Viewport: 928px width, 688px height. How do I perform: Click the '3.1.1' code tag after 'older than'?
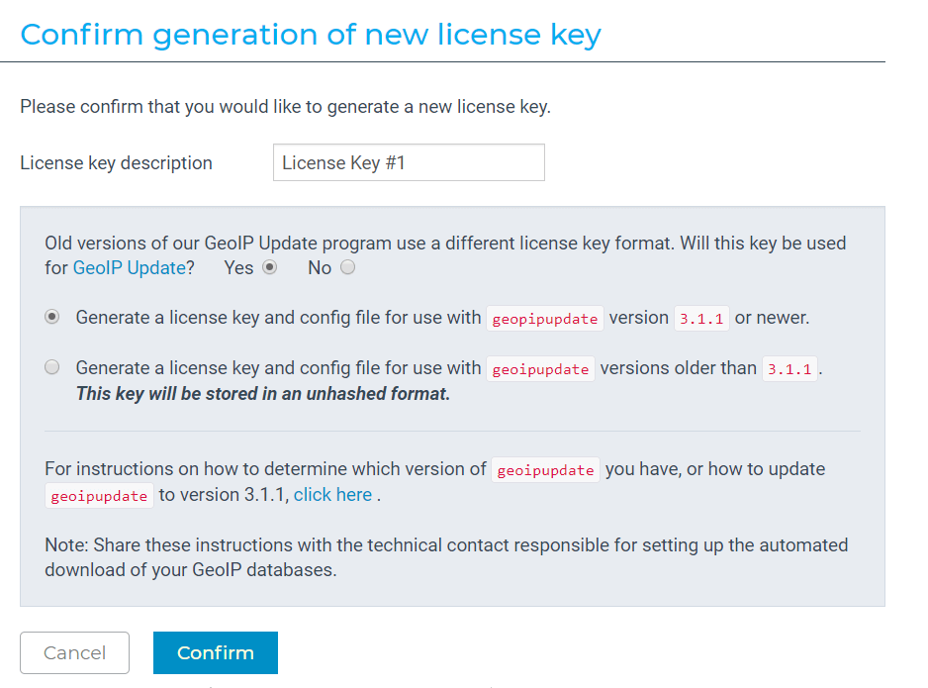click(x=789, y=369)
